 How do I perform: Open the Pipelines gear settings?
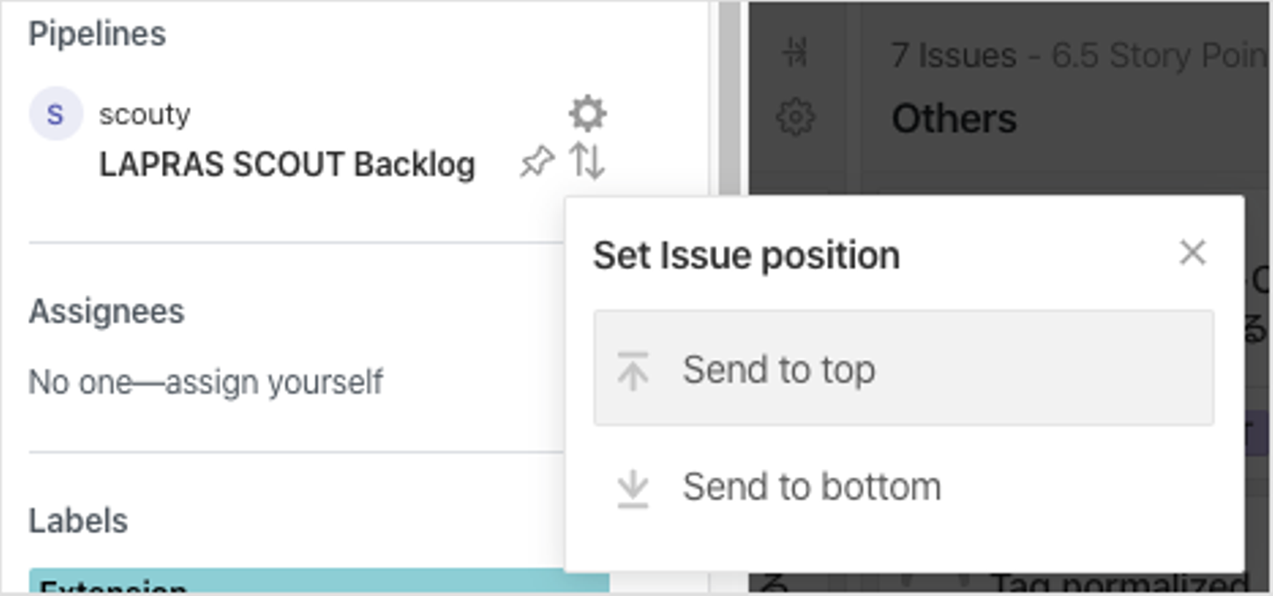588,114
